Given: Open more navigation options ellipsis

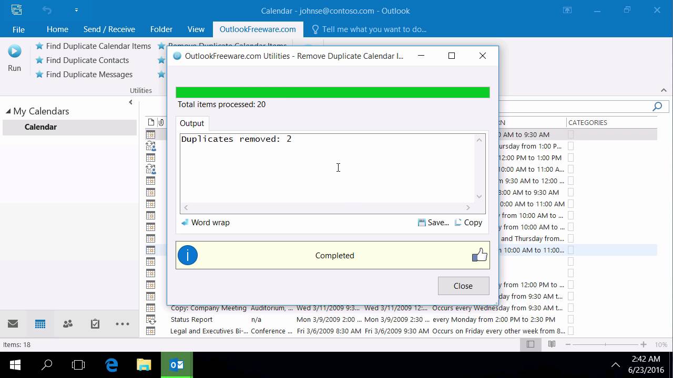Looking at the screenshot, I should [122, 324].
